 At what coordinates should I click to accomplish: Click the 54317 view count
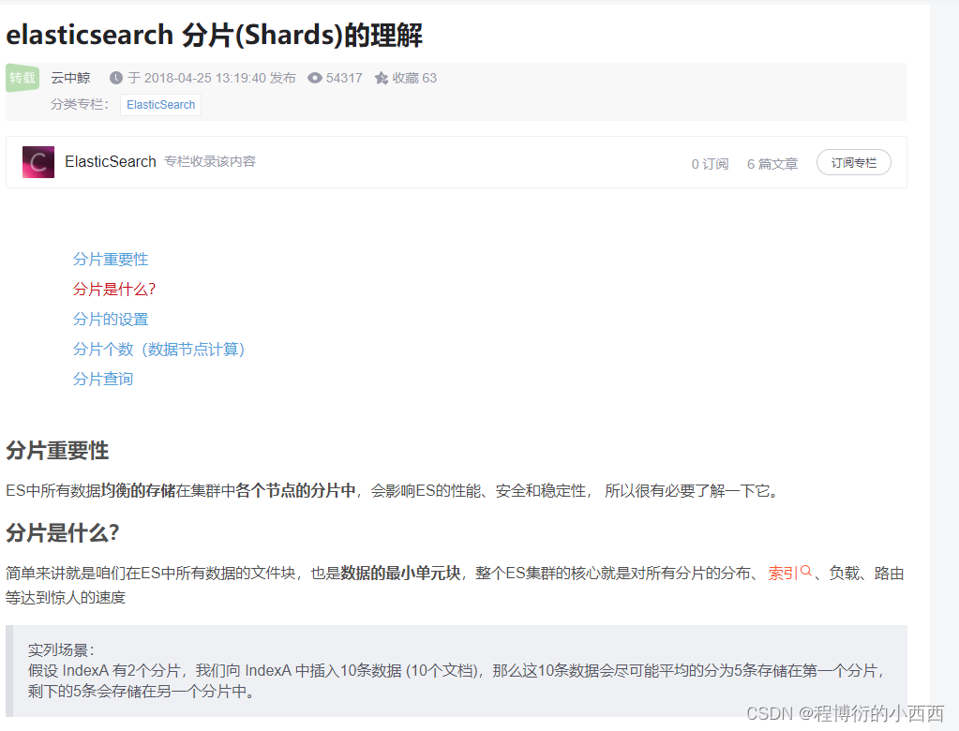pyautogui.click(x=344, y=78)
